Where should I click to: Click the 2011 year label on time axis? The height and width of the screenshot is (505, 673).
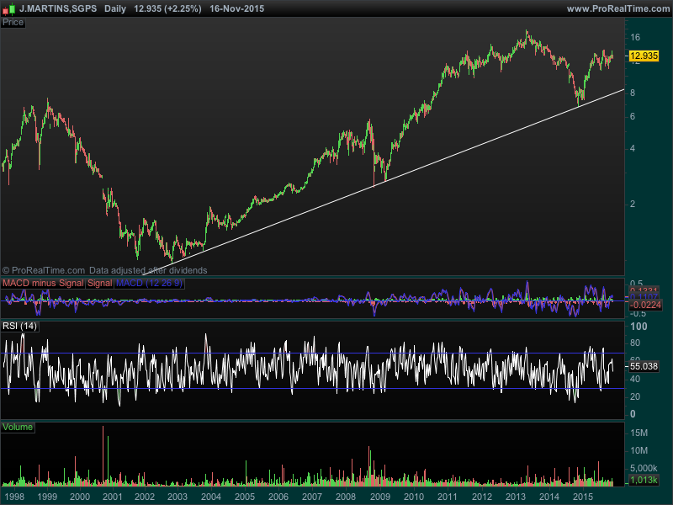click(x=448, y=497)
